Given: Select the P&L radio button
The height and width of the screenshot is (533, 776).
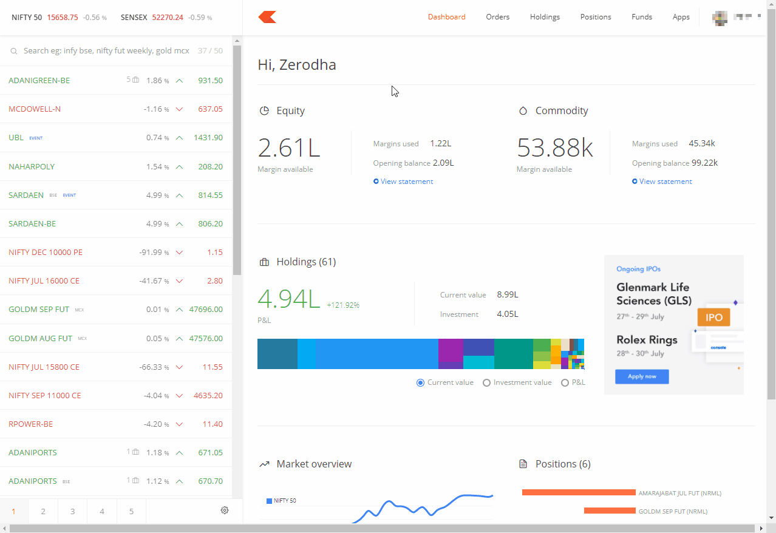Looking at the screenshot, I should pos(565,383).
